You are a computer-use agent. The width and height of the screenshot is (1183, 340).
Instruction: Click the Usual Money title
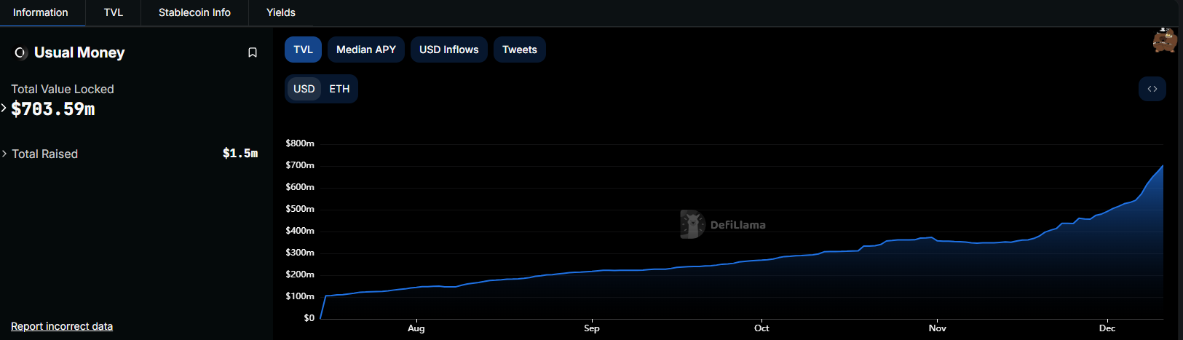tap(79, 52)
